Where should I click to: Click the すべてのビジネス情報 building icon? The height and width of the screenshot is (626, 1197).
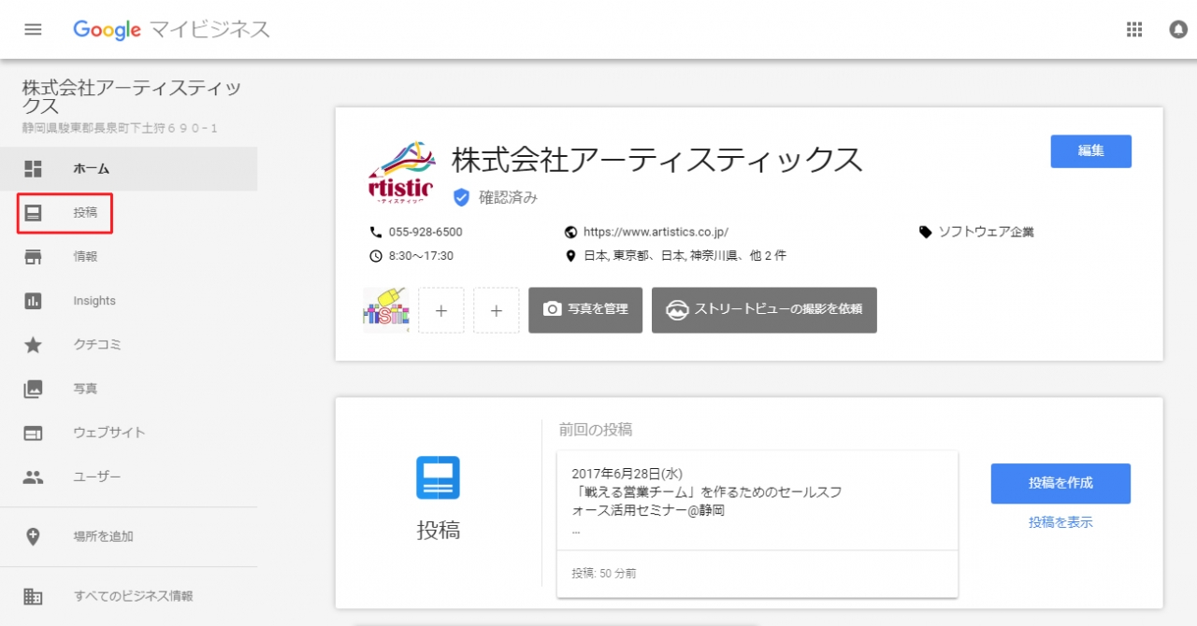[33, 596]
